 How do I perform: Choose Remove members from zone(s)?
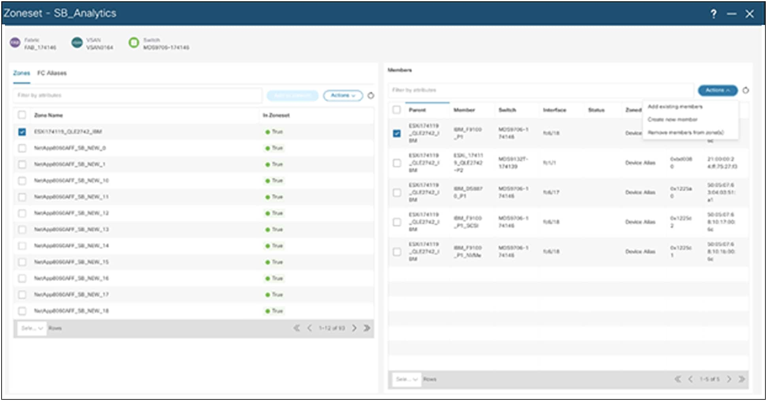(686, 132)
